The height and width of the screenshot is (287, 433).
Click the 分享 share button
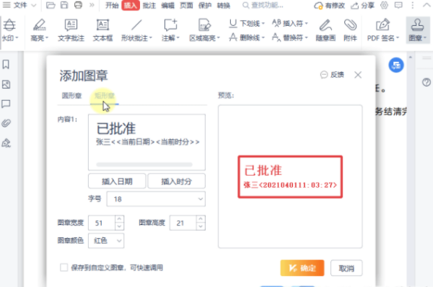click(363, 5)
